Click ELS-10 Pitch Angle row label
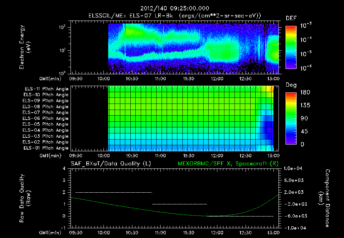Viewport: 344px width, 238px height. coord(46,95)
